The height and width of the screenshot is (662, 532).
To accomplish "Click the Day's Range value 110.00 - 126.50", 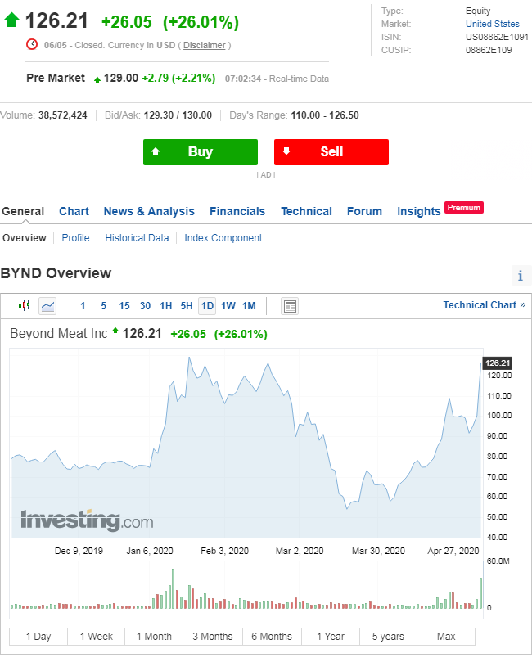I will click(x=325, y=115).
